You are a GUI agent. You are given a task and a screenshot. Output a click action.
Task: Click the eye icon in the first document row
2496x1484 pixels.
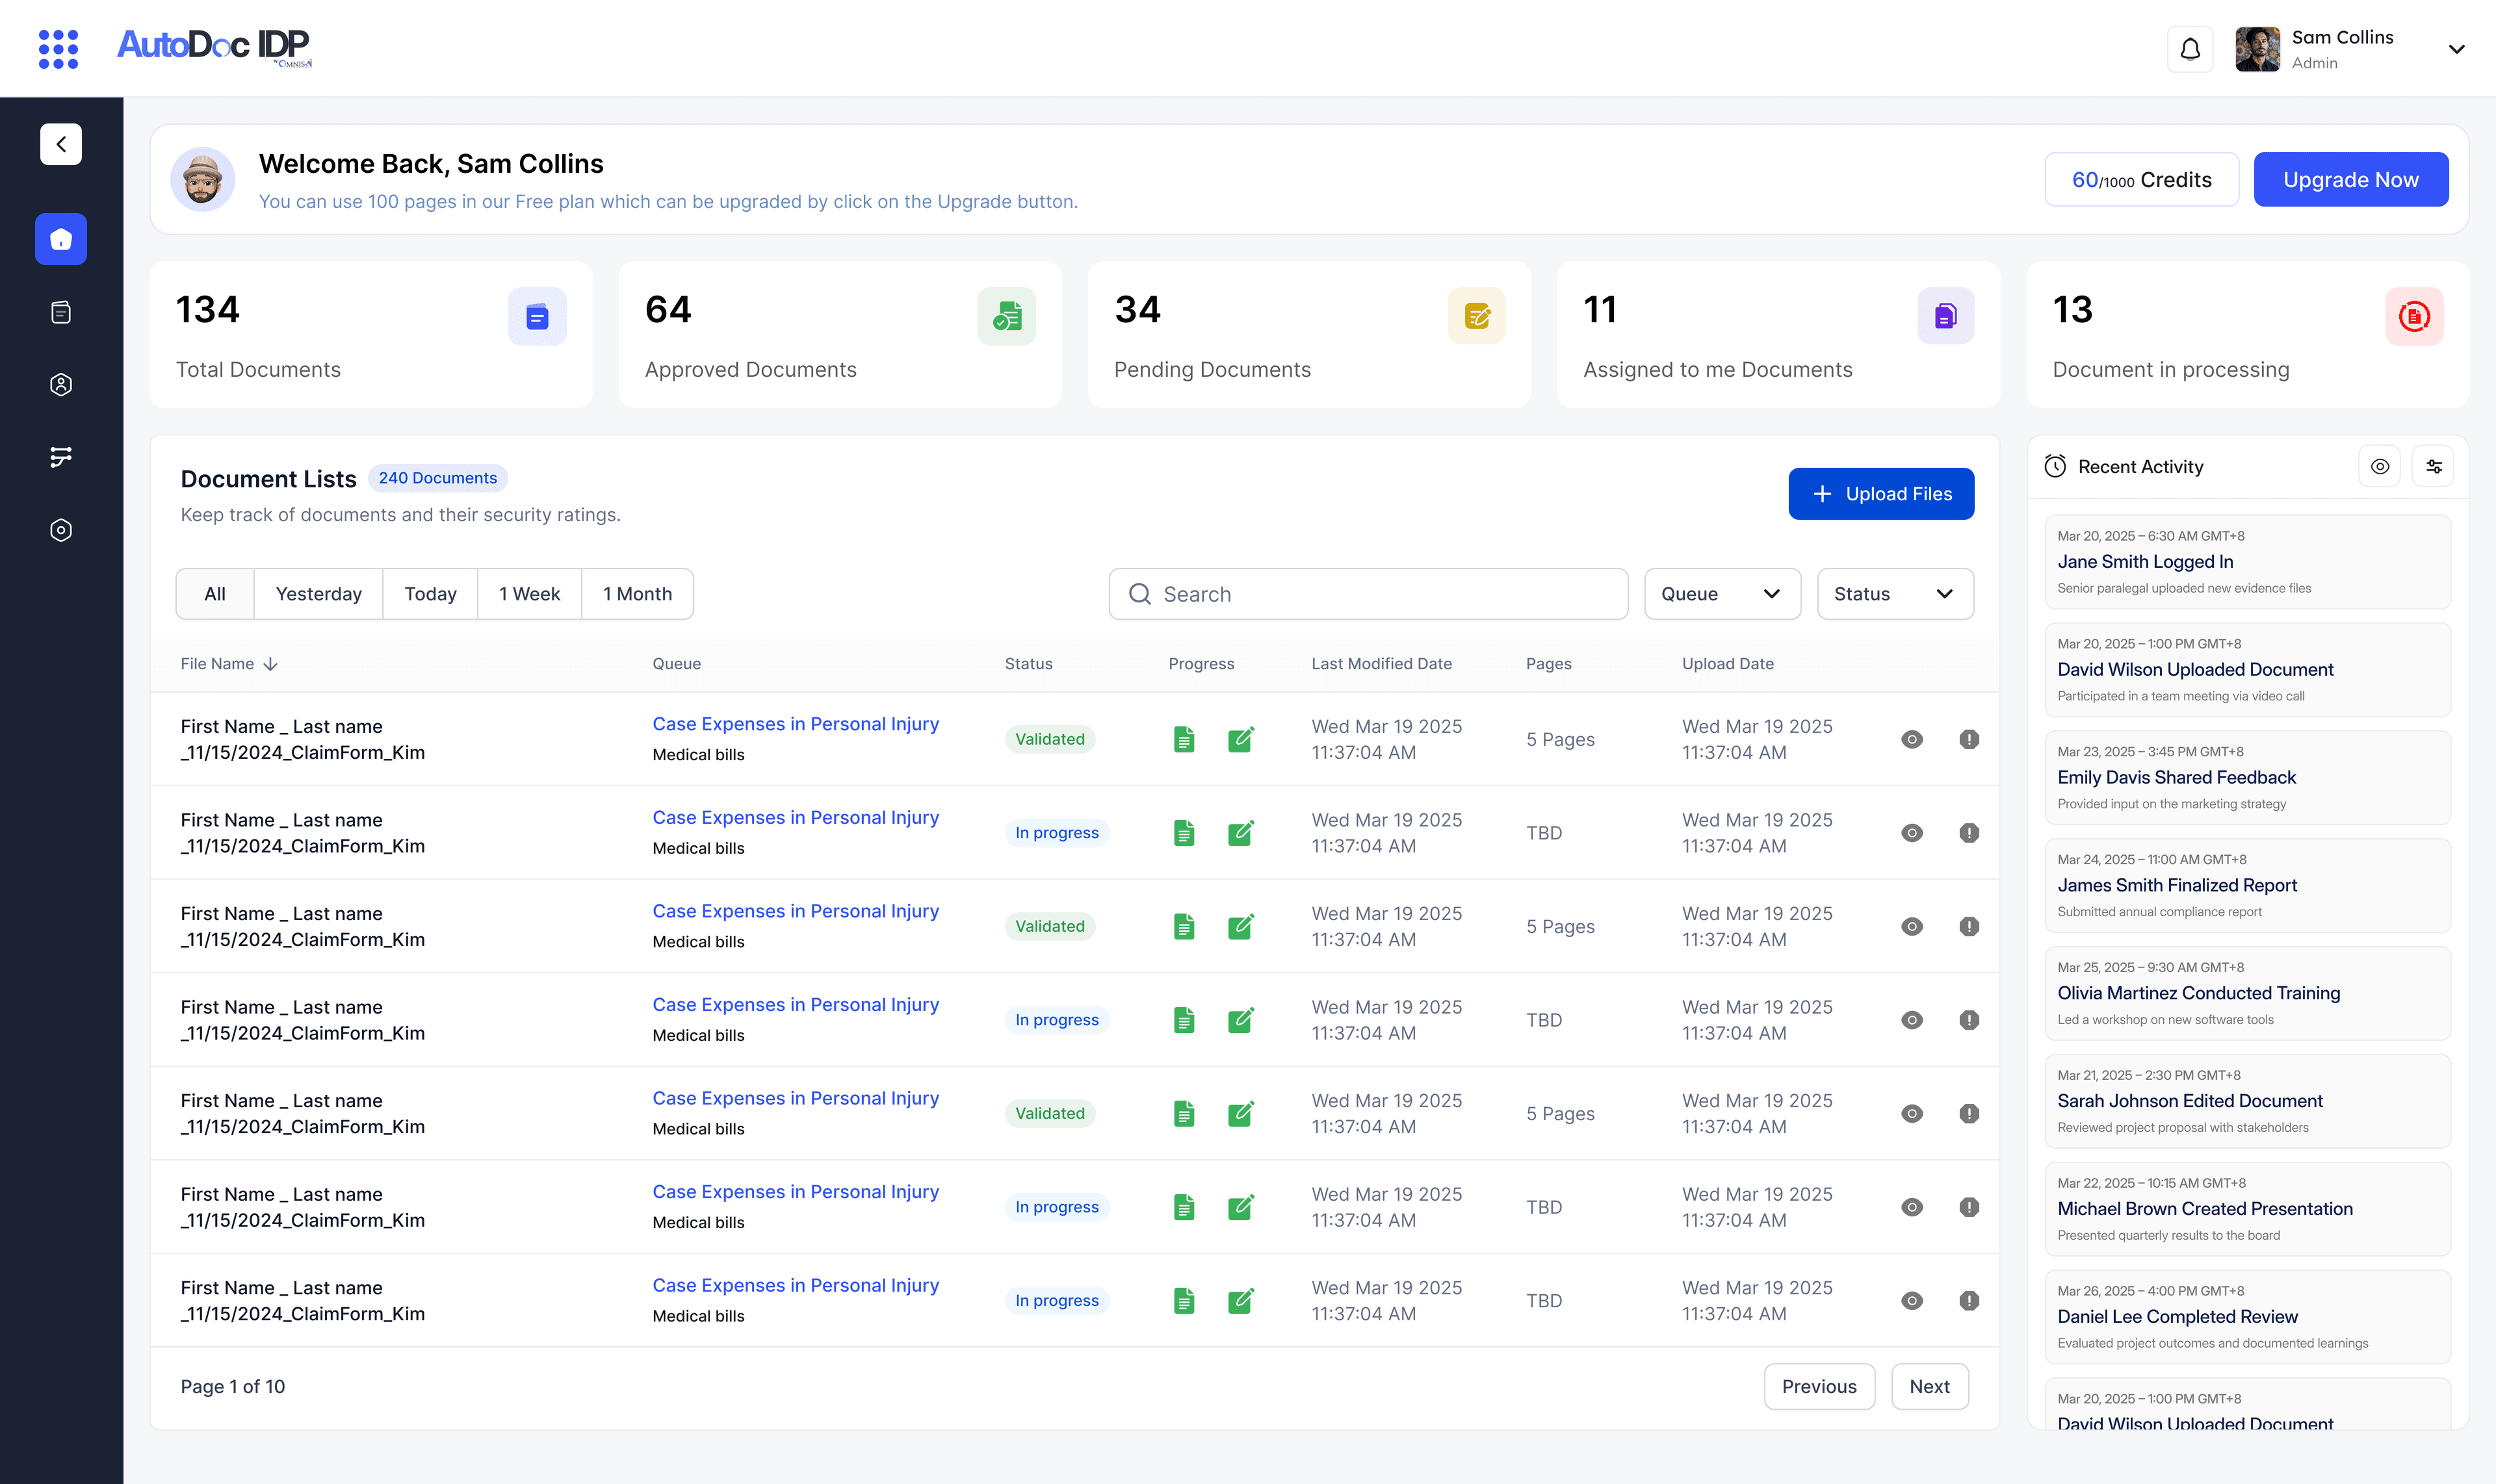tap(1911, 739)
